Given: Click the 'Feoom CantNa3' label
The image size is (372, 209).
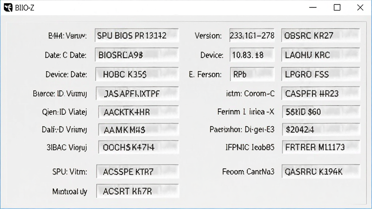Looking at the screenshot, I should pyautogui.click(x=248, y=172).
